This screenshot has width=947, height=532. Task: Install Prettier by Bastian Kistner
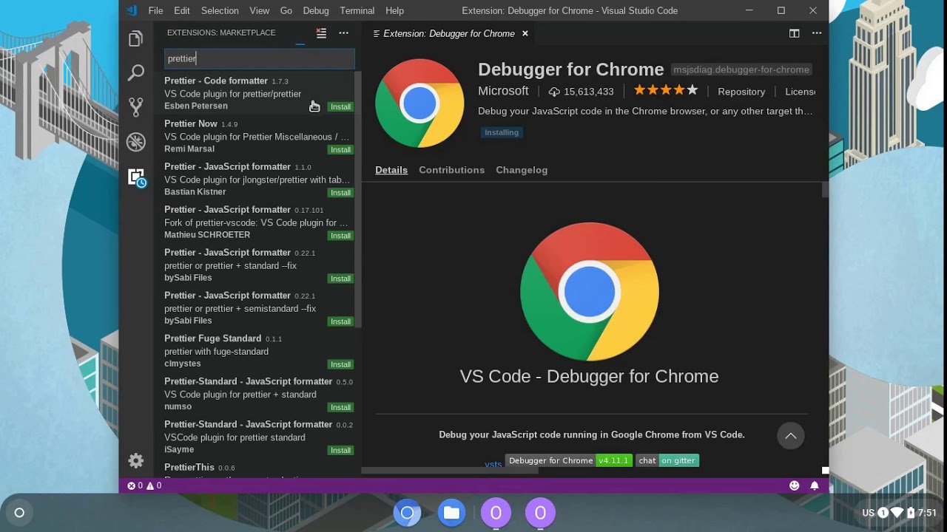pos(340,193)
